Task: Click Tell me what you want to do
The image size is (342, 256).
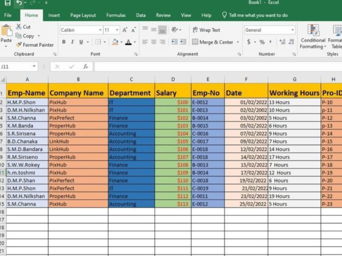Action: pos(255,15)
